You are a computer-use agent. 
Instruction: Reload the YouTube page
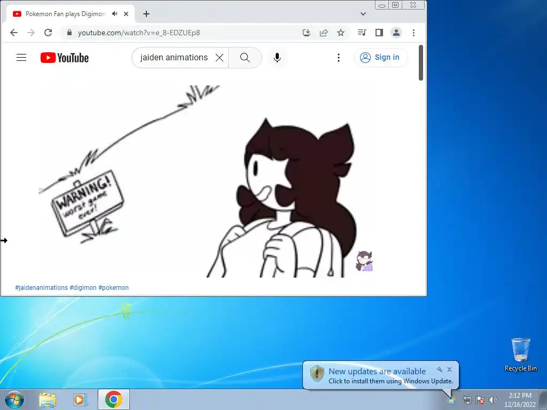(48, 33)
